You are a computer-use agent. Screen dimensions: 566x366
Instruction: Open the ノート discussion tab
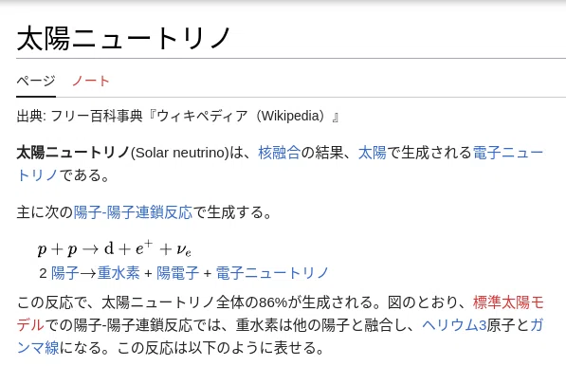(x=91, y=81)
